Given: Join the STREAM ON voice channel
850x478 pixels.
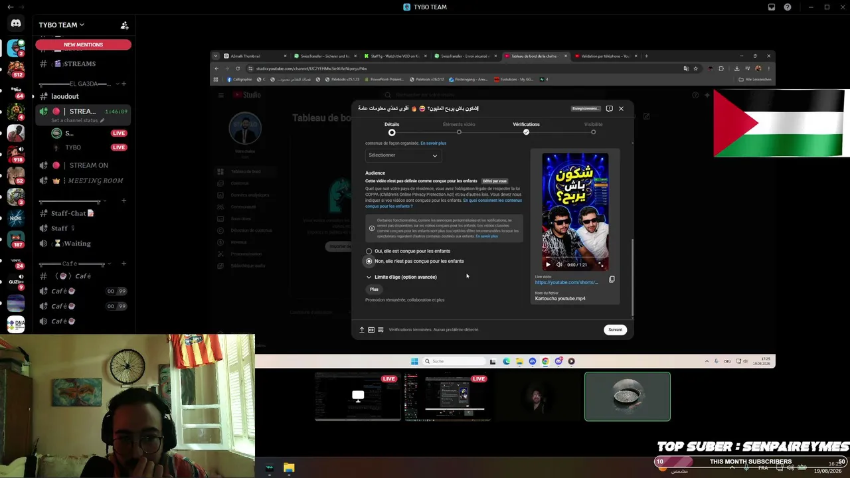Looking at the screenshot, I should pos(83,165).
